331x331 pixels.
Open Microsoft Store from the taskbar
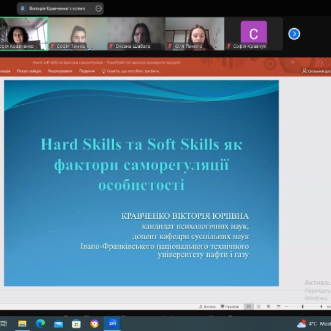coord(76,324)
